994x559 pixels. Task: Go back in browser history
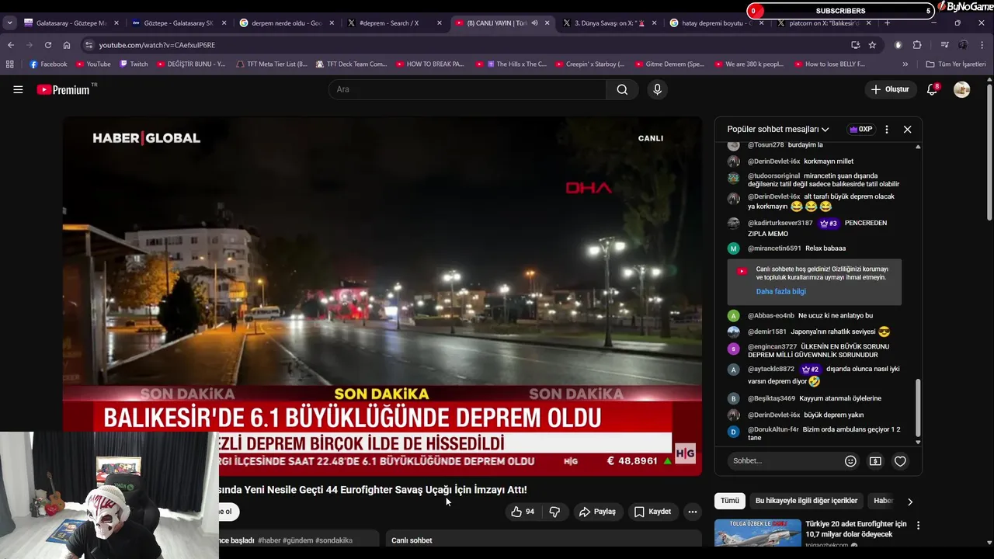pos(11,45)
